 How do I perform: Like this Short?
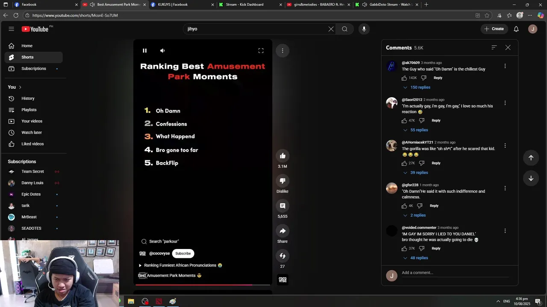[282, 156]
